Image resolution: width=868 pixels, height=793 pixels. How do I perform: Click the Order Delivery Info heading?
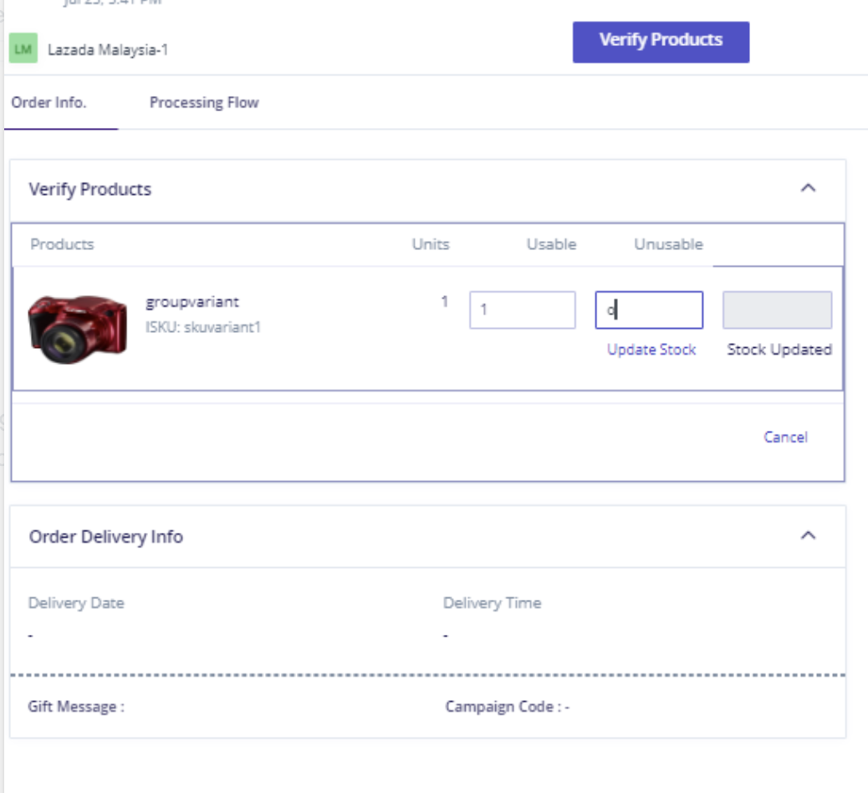106,536
